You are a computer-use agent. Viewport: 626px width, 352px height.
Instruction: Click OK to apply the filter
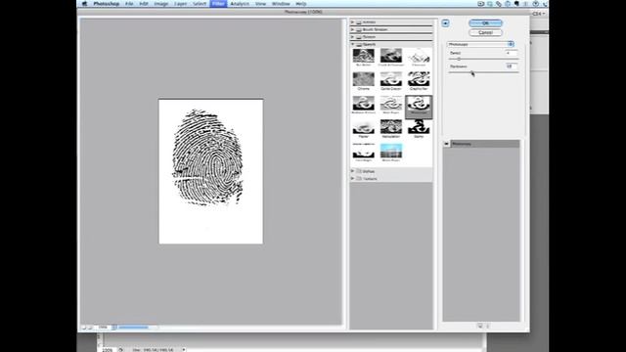tap(485, 23)
